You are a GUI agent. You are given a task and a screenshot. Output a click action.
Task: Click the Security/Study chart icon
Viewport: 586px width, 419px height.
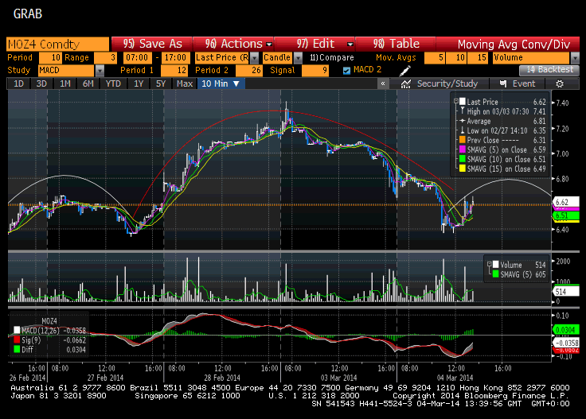[x=406, y=84]
